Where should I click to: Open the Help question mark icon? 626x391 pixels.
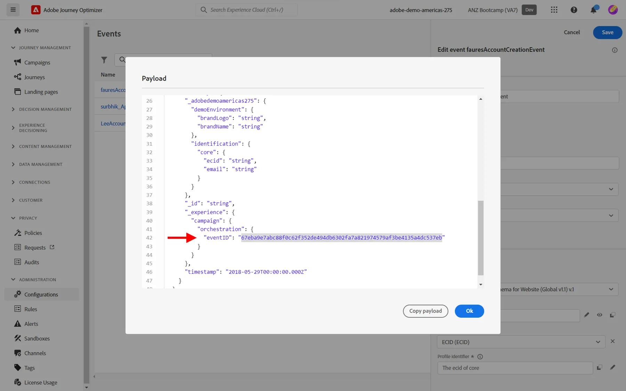(x=574, y=10)
